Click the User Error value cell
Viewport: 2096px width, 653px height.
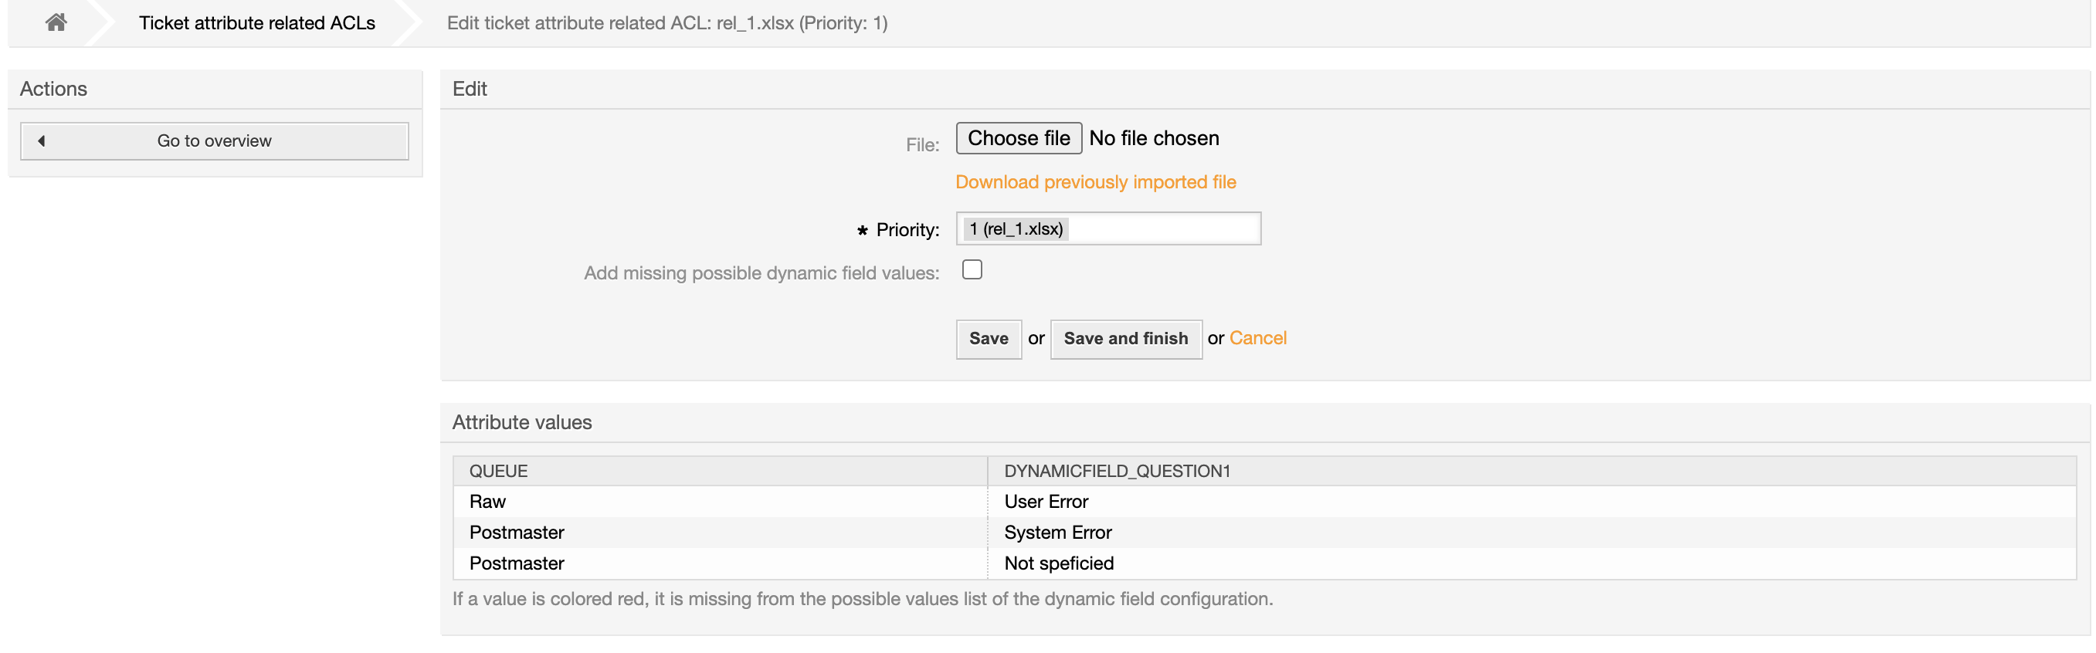(x=1046, y=502)
